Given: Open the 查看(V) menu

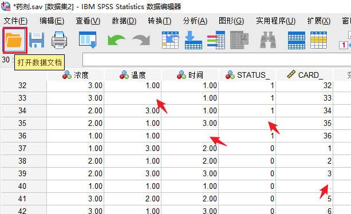Looking at the screenshot, I should pos(88,21).
